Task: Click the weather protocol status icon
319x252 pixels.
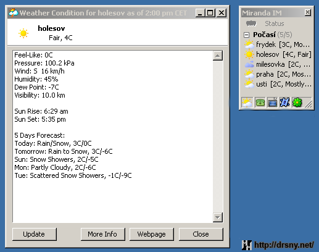Action: (247, 103)
